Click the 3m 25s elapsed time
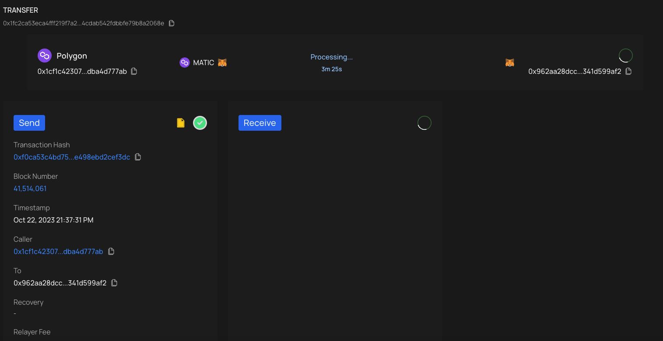The height and width of the screenshot is (341, 663). [332, 69]
